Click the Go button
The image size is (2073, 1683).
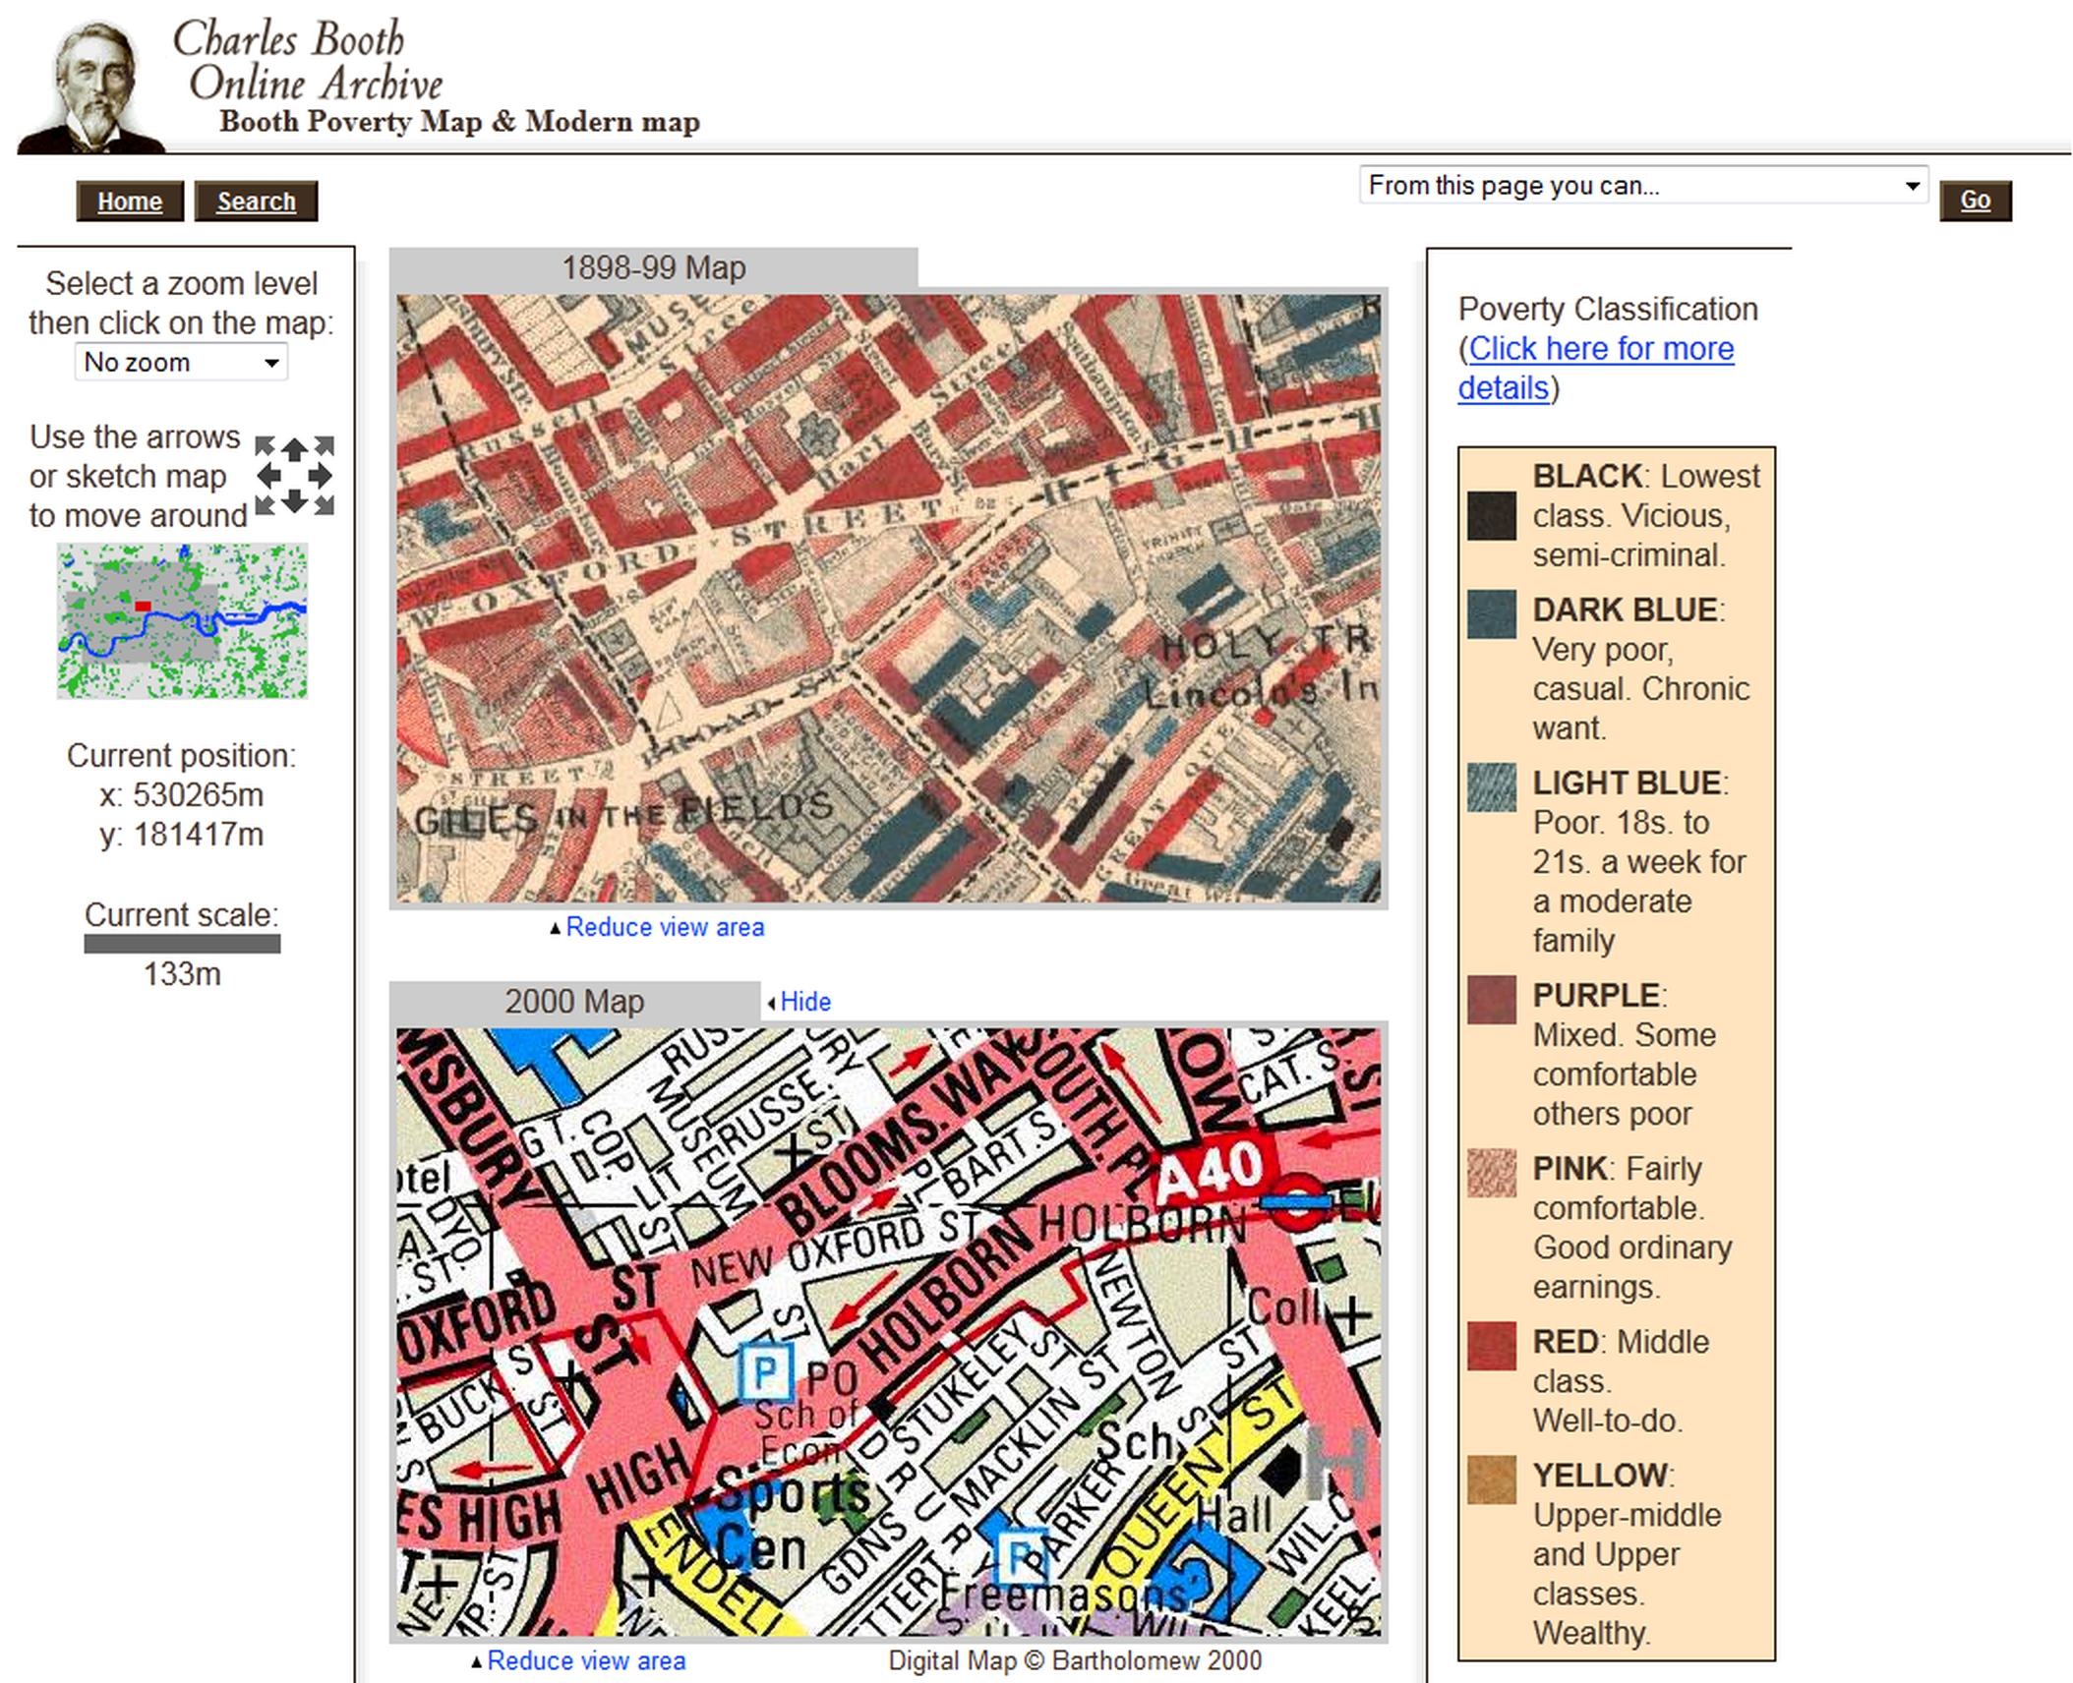1976,201
